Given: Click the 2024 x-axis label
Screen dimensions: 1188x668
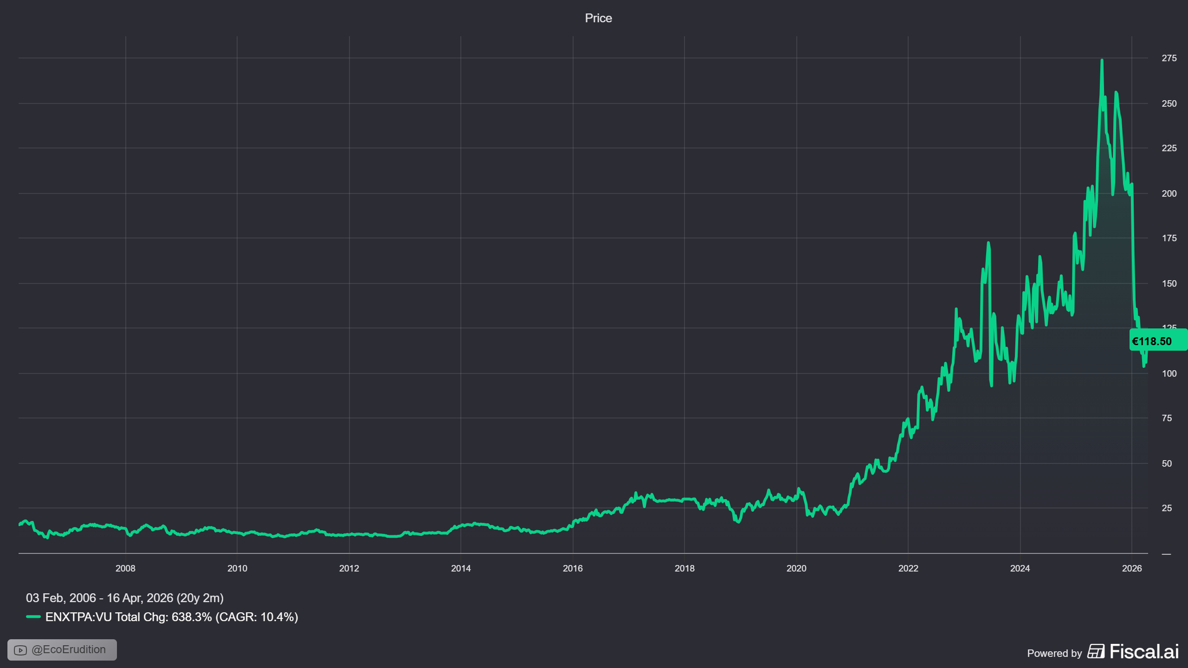Looking at the screenshot, I should 1020,568.
